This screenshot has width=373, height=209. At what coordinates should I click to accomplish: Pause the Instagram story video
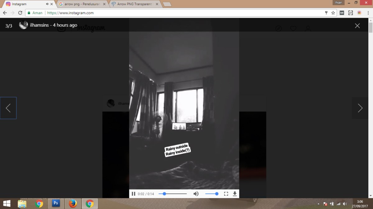point(133,193)
